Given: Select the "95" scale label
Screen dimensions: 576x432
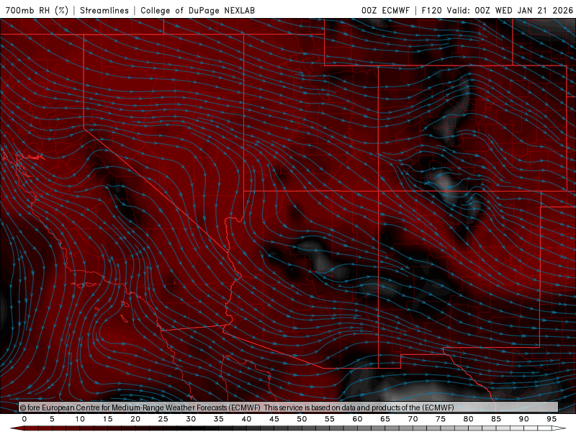Looking at the screenshot, I should click(552, 419).
